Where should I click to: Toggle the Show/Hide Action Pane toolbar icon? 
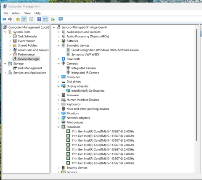point(45,19)
